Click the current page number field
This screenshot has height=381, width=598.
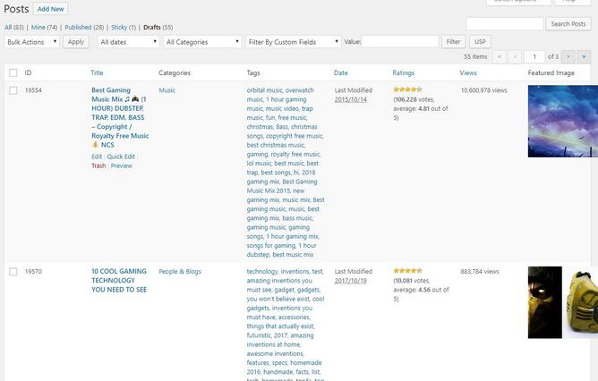534,56
